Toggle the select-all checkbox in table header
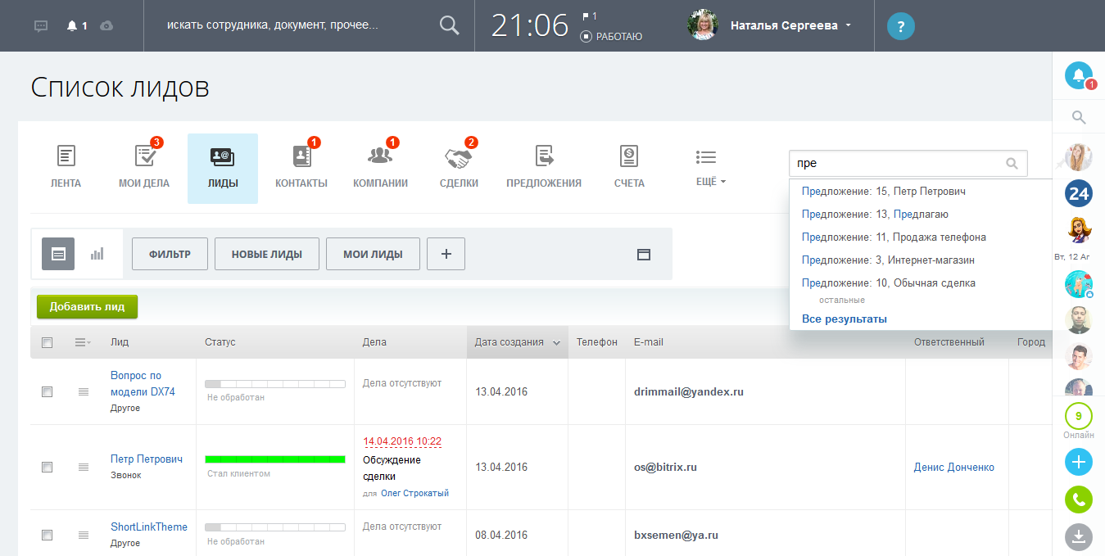Viewport: 1105px width, 556px height. (47, 342)
